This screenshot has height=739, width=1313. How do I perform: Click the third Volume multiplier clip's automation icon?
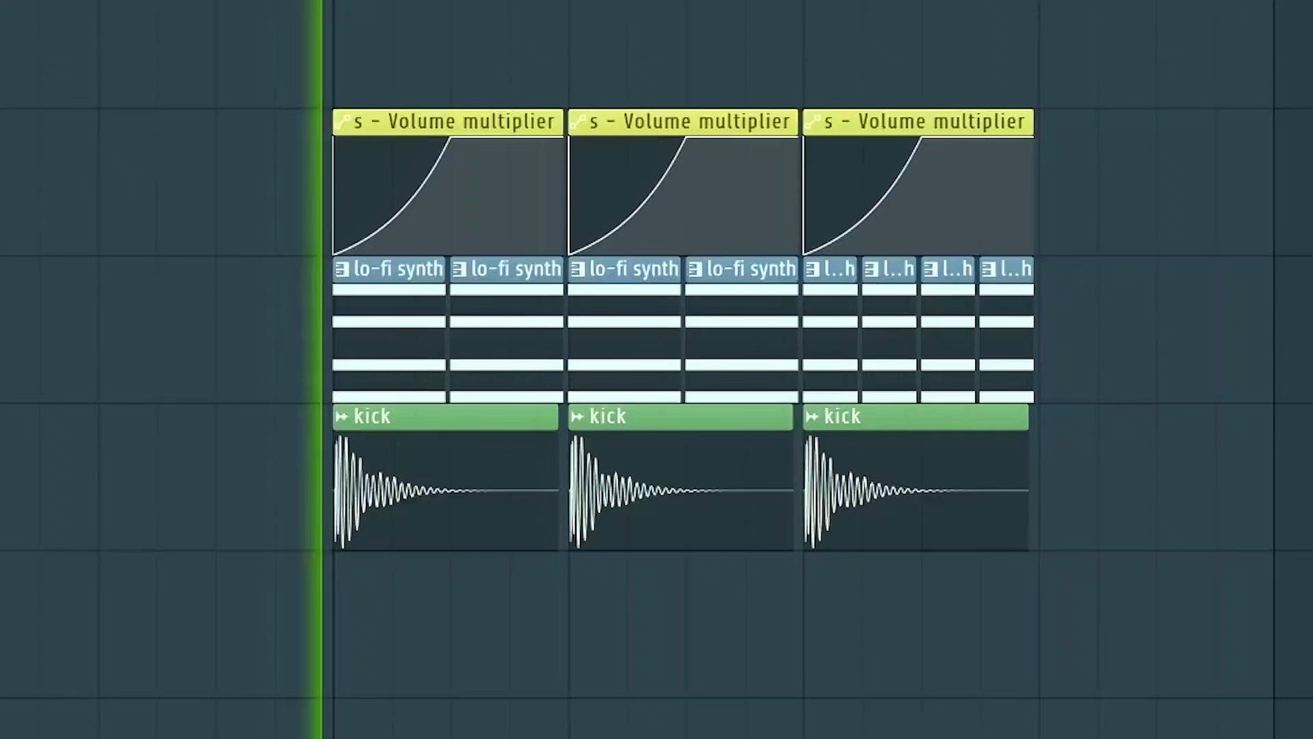click(812, 122)
